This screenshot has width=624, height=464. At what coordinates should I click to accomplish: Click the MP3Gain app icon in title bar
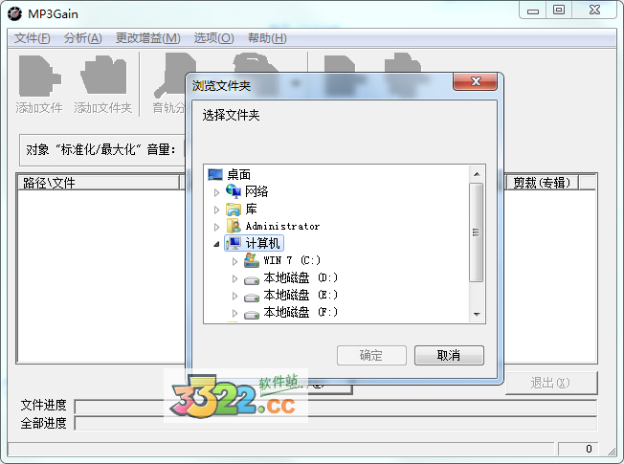[14, 14]
